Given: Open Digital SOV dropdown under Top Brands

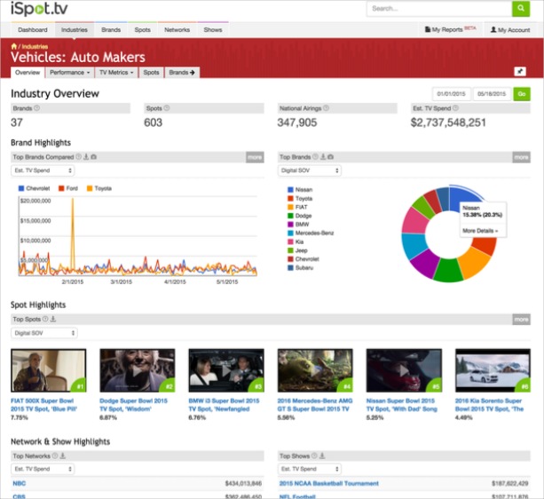Looking at the screenshot, I should tap(310, 170).
